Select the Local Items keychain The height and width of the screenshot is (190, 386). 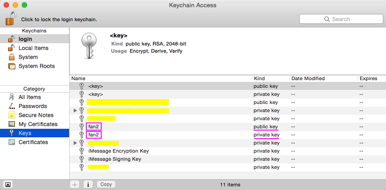[x=34, y=48]
